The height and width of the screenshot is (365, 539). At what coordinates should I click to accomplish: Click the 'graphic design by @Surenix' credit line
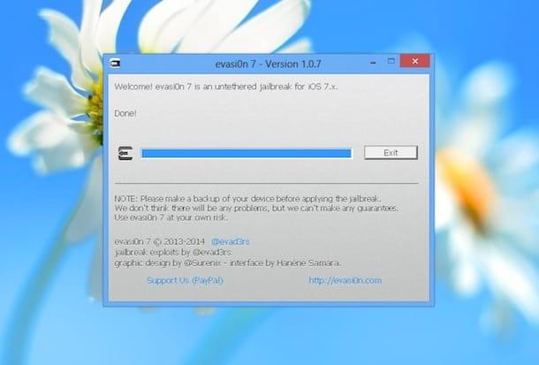(228, 263)
